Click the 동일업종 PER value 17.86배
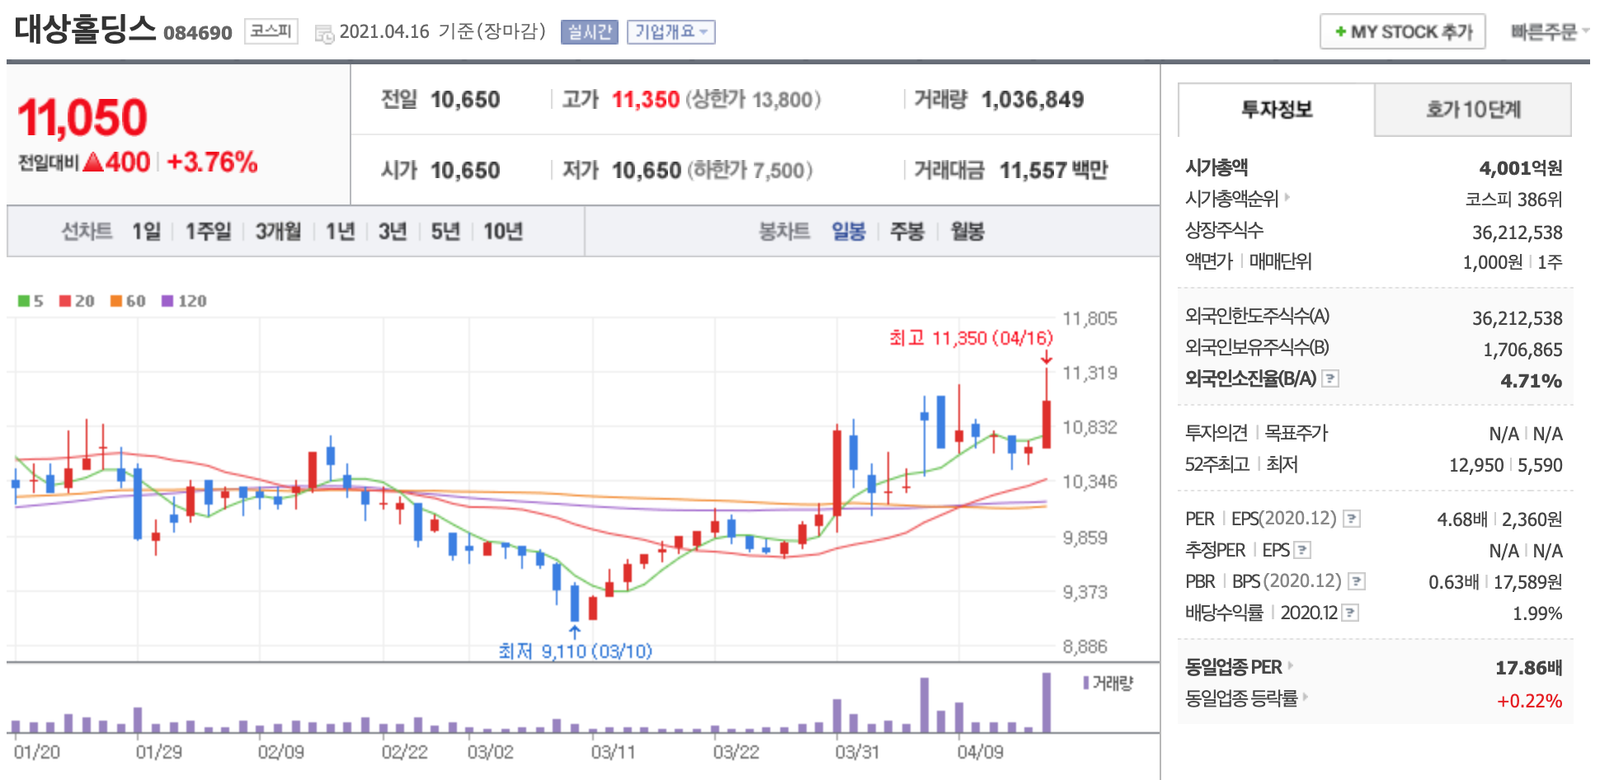1600x780 pixels. pyautogui.click(x=1529, y=668)
